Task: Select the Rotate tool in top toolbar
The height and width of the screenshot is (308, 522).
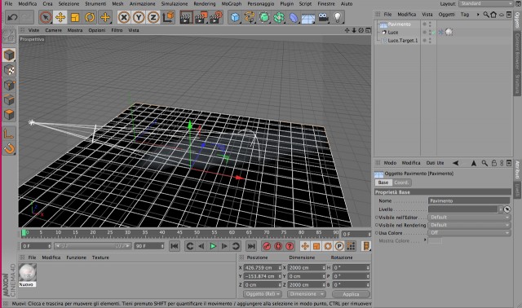Action: click(90, 17)
